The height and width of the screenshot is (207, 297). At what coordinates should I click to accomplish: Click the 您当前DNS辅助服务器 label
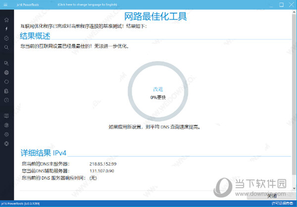tap(46, 171)
